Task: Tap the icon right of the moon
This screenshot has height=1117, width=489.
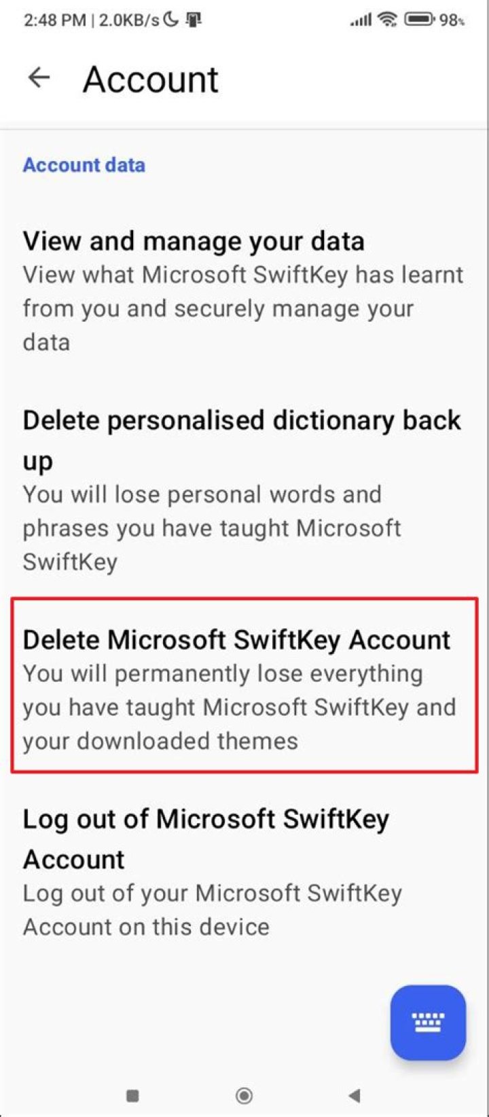Action: pos(194,20)
